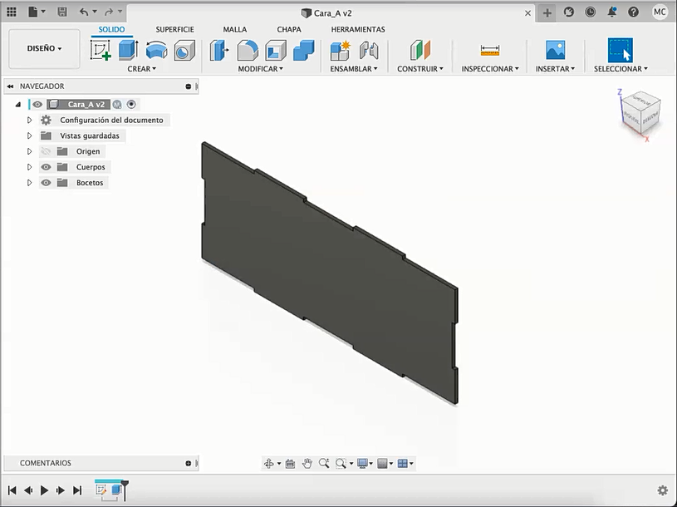Switch to the CHAPA tab
Viewport: 677px width, 507px height.
point(289,29)
